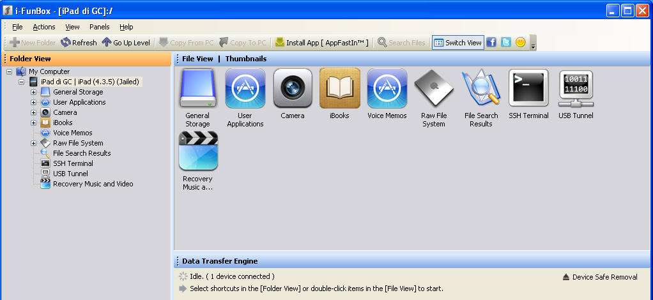Open Voice Memos in File View
The height and width of the screenshot is (300, 653).
tap(387, 89)
